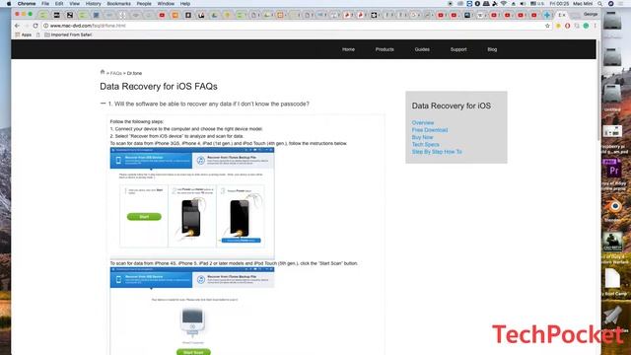Image resolution: width=631 pixels, height=355 pixels.
Task: Click the Wi-Fi status icon
Action: [x=504, y=4]
